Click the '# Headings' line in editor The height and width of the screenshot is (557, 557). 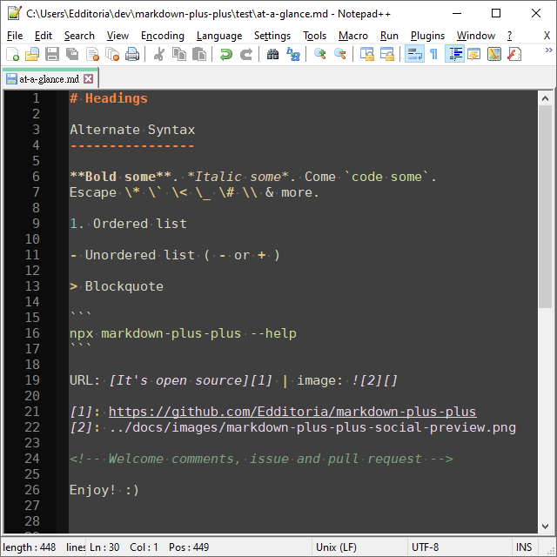coord(109,98)
